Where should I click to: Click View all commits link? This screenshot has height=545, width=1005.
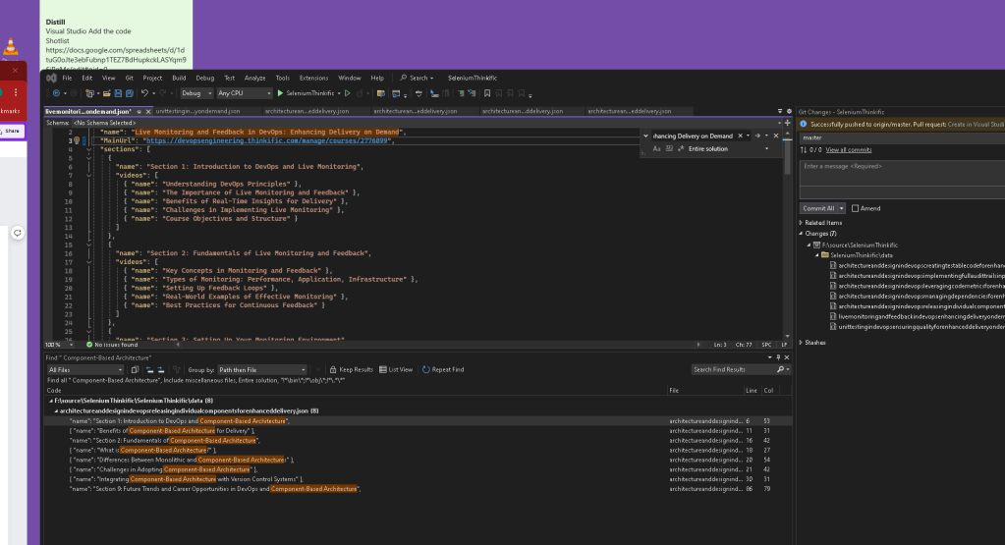click(849, 150)
